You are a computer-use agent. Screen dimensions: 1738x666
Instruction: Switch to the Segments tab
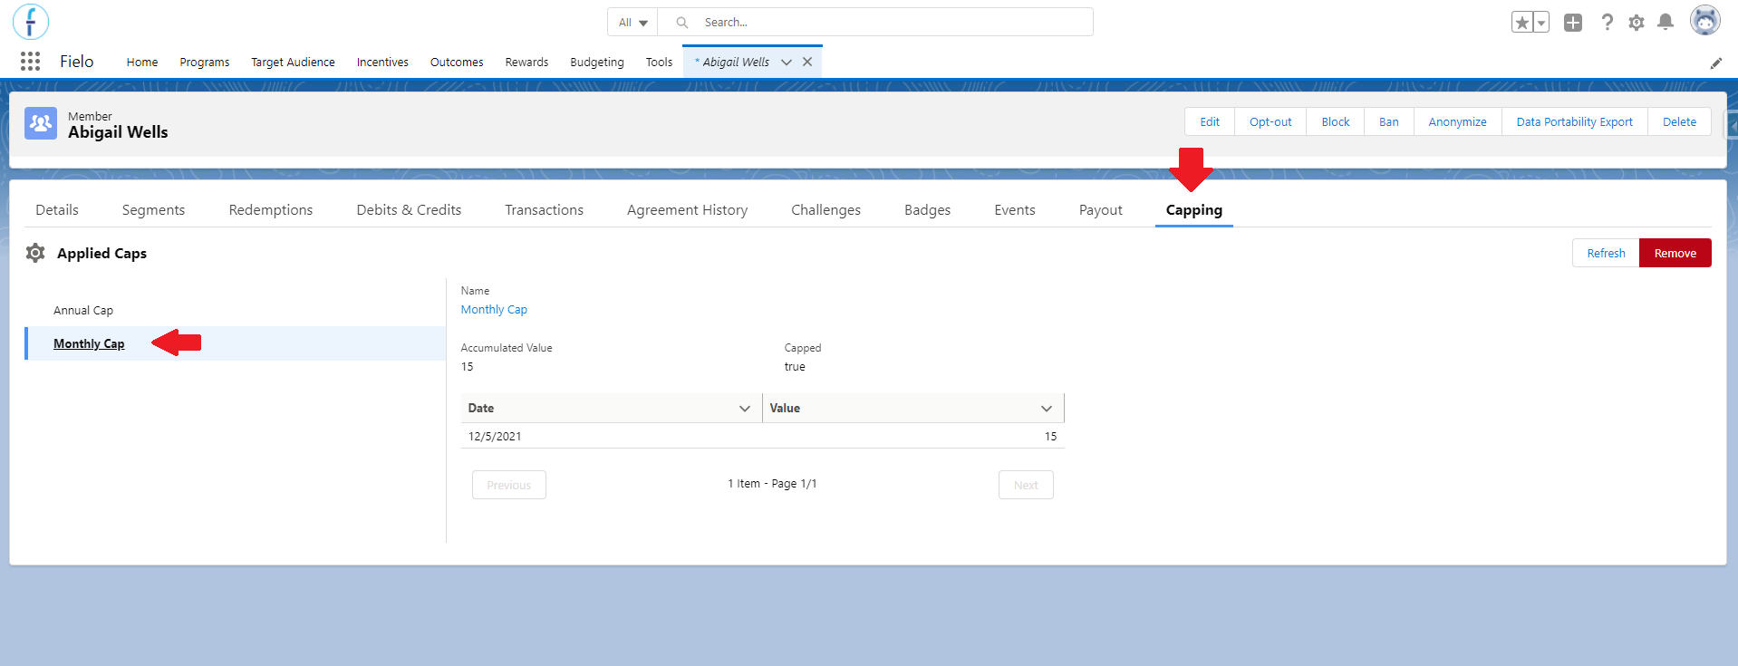click(153, 210)
